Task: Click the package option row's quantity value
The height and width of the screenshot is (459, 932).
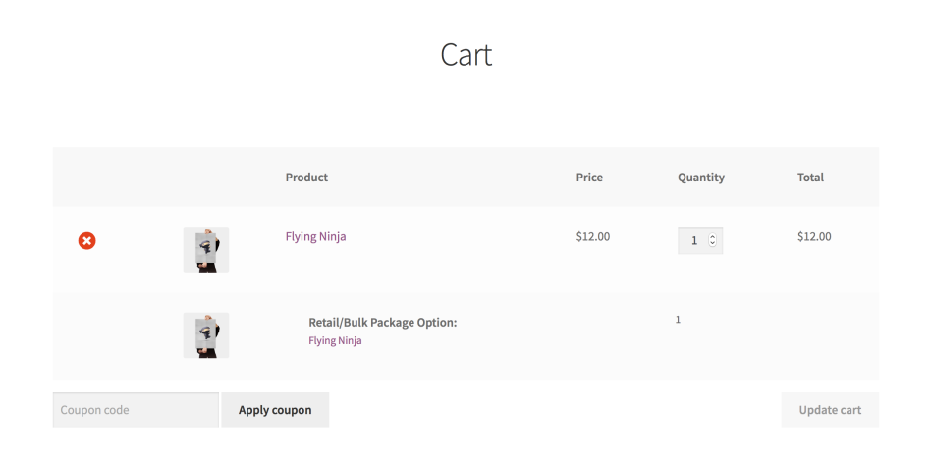Action: 678,320
